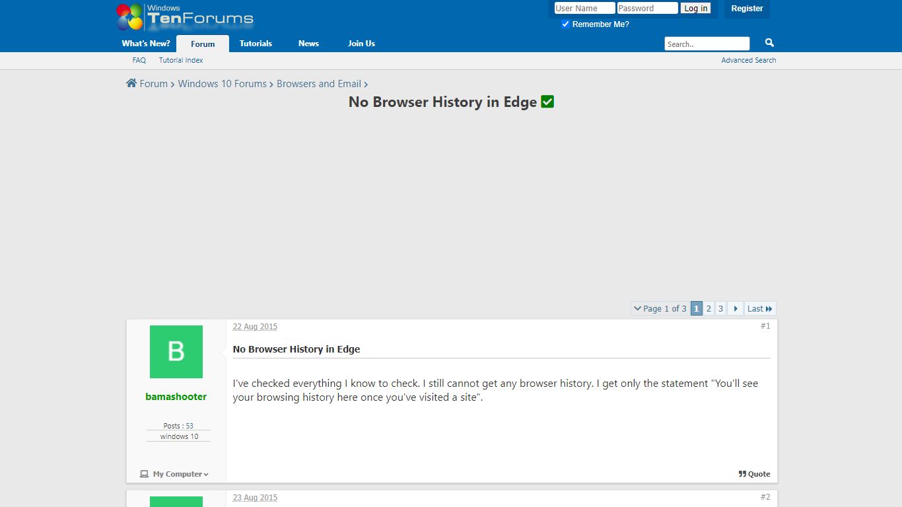Click the Windows TenForums logo
The width and height of the screenshot is (902, 507).
(x=185, y=17)
